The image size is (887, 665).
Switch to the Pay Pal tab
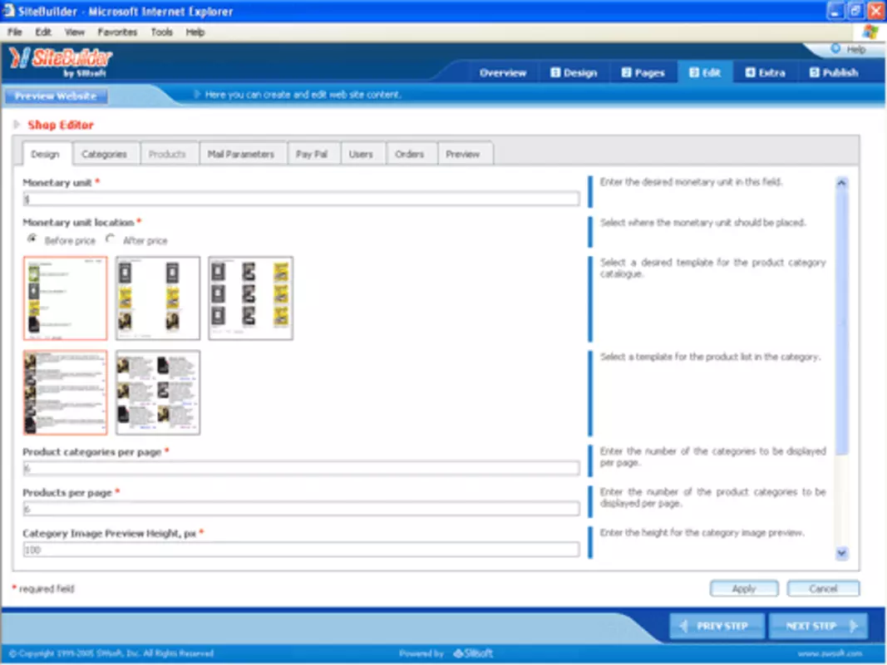(312, 154)
